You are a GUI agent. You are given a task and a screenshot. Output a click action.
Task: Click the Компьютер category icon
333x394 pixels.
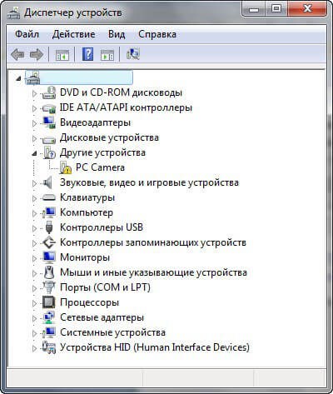pos(49,212)
